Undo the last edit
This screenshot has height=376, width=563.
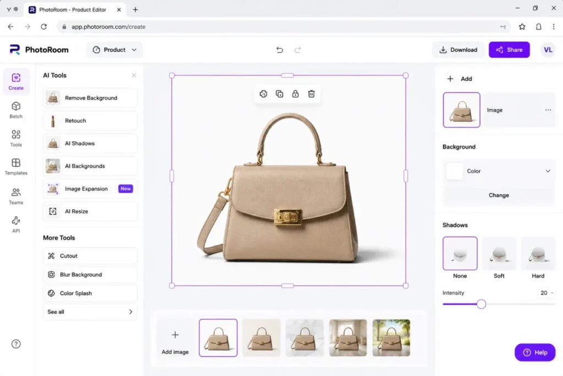click(280, 50)
